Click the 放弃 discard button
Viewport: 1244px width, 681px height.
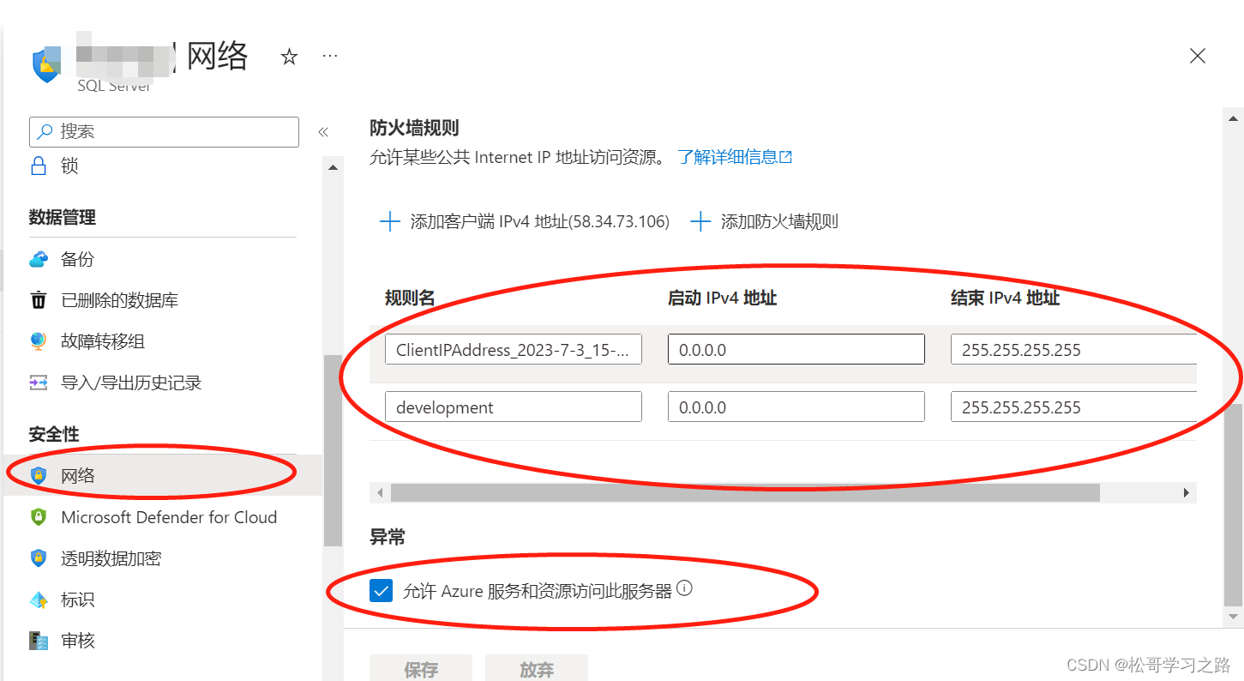coord(537,669)
